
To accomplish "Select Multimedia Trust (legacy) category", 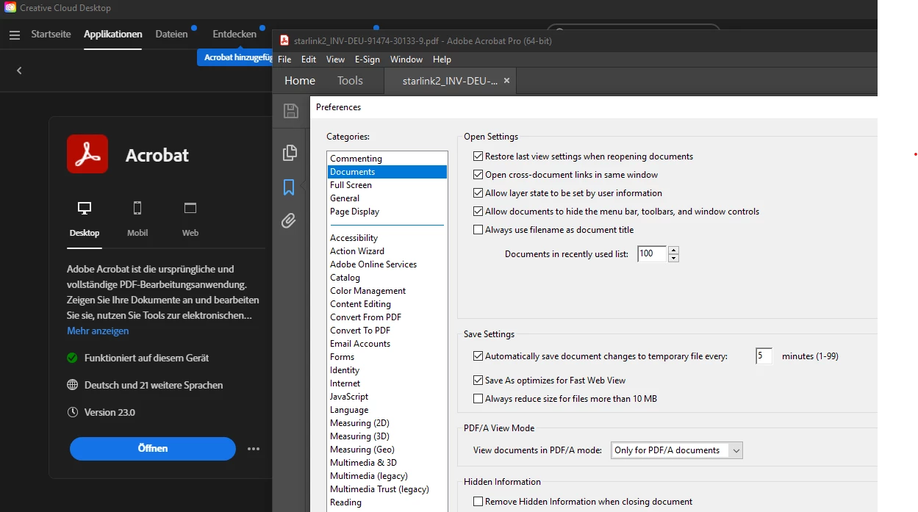I will click(387, 489).
